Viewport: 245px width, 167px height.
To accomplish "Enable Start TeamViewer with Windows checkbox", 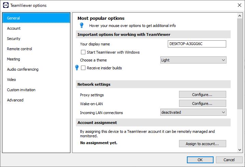I will click(x=83, y=52).
